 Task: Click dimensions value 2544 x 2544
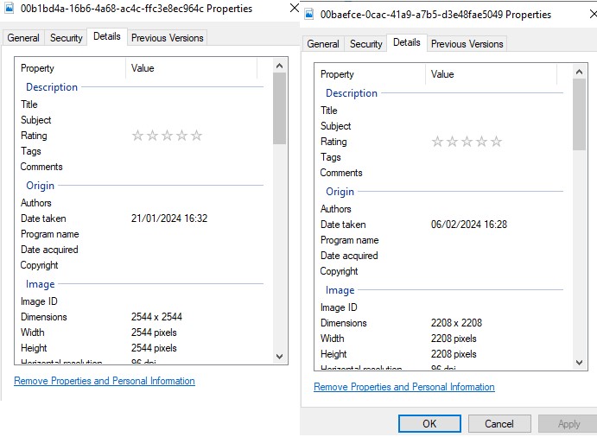point(156,317)
